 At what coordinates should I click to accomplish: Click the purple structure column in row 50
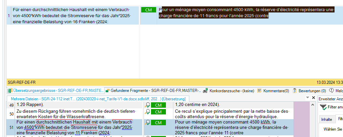click(301, 114)
